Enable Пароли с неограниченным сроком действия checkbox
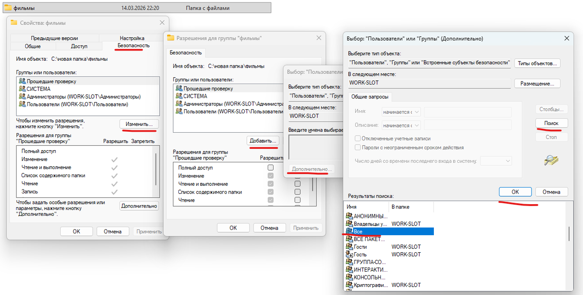 tap(358, 147)
